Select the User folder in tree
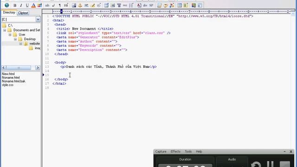 (22, 35)
